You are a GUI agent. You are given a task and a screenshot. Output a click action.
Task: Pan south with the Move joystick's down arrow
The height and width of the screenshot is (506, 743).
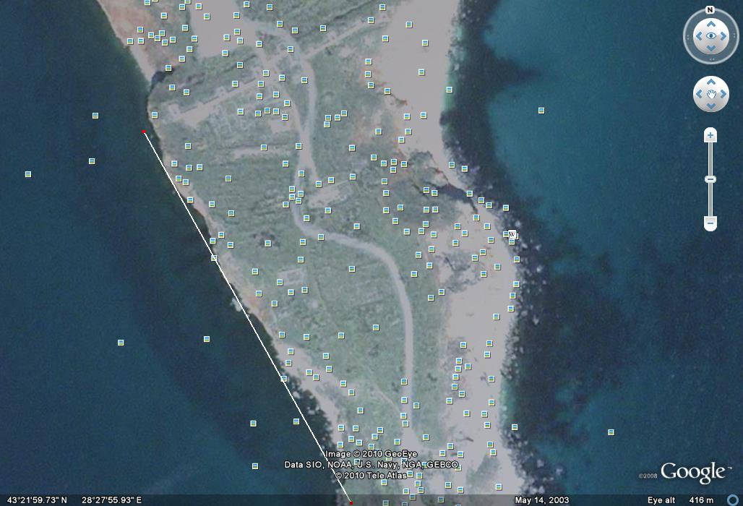[710, 106]
